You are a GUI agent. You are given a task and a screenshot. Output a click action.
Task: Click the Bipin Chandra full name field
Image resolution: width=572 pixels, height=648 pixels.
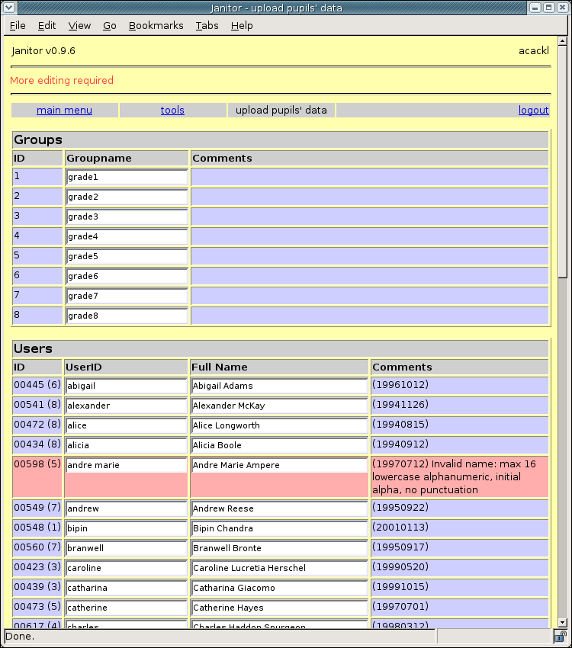[x=279, y=528]
